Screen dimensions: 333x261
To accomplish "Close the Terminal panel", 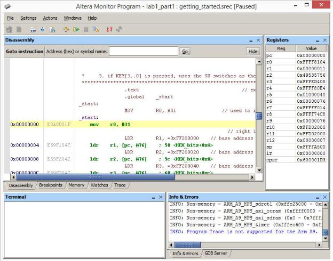I will [161, 197].
